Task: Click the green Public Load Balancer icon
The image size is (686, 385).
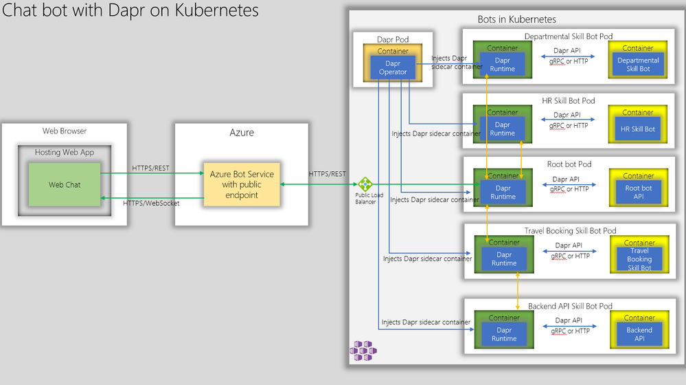Action: (x=365, y=184)
